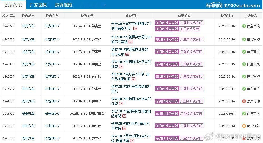Click 长安UNI-V series link in row 1746389
The image size is (263, 143).
pyautogui.click(x=52, y=39)
